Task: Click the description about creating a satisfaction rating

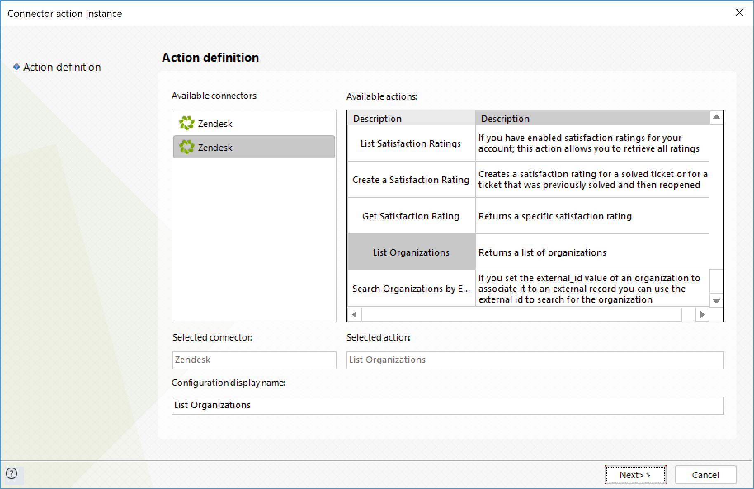Action: pos(593,179)
